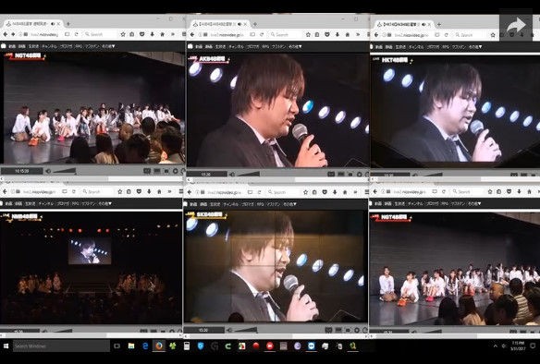Screen dimensions: 540x364
Task: Expand その他▼ menu in the HKT48 window
Action: pyautogui.click(x=475, y=47)
